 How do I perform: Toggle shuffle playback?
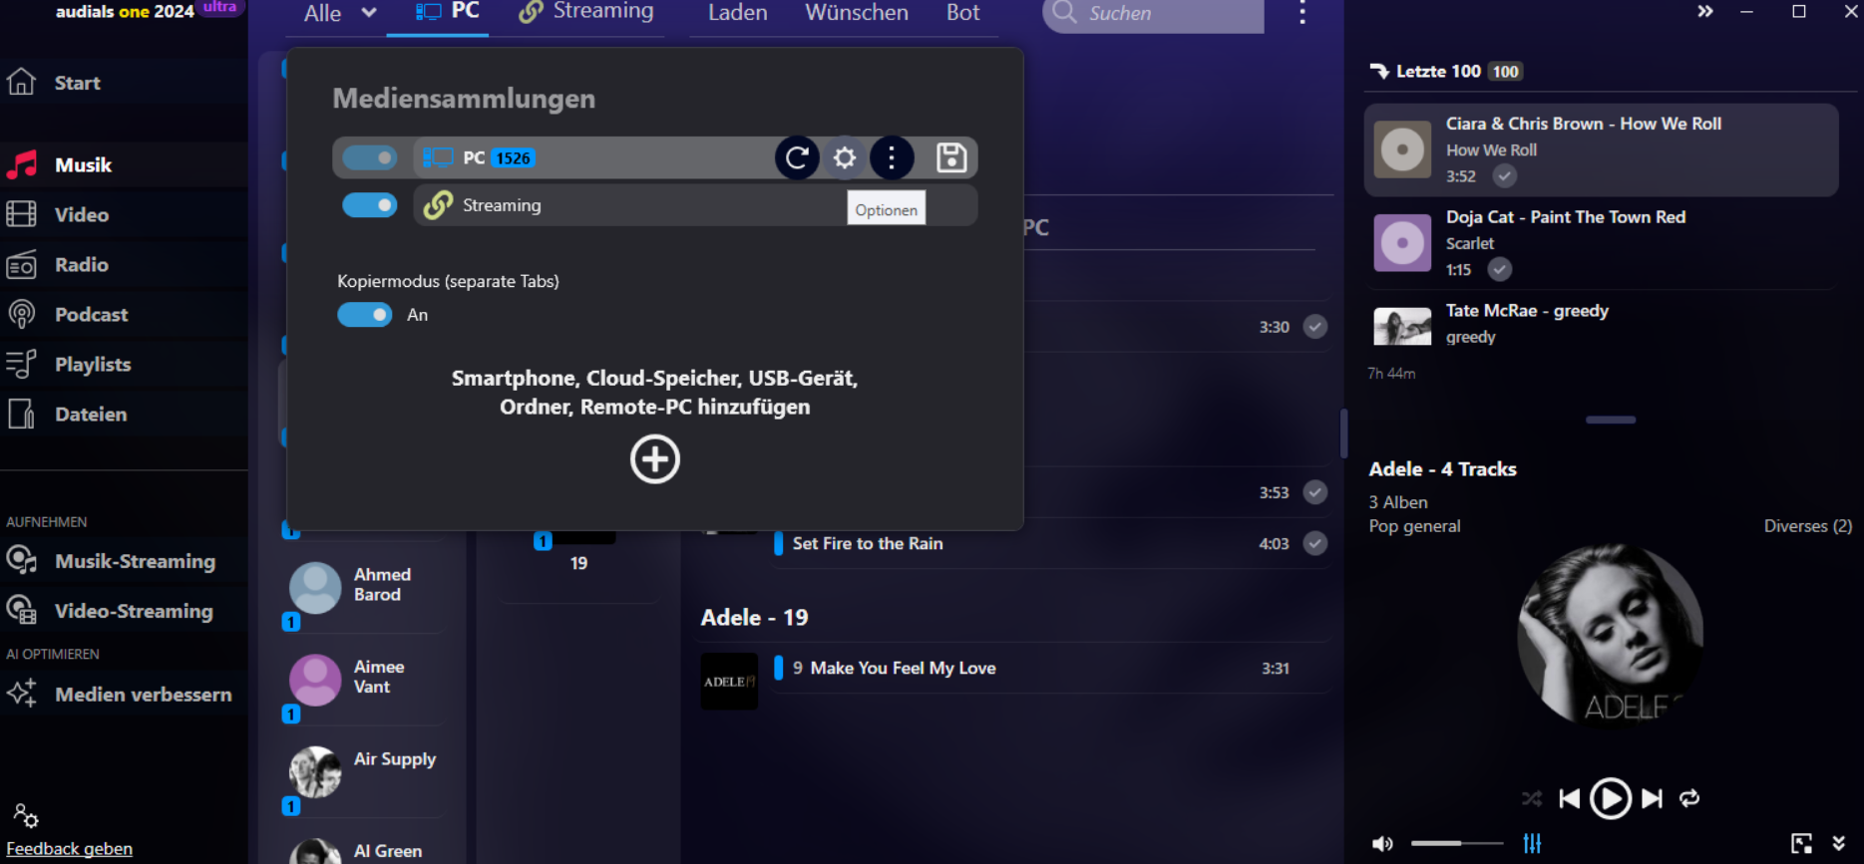1532,798
